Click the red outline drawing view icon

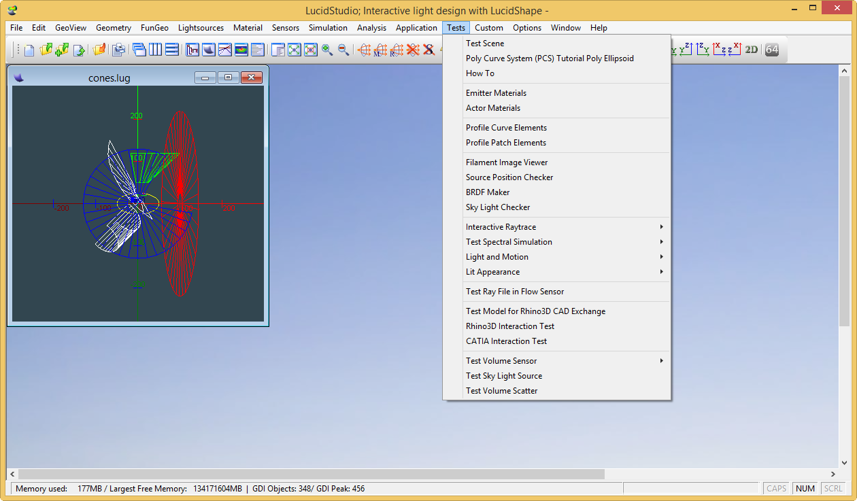(192, 50)
